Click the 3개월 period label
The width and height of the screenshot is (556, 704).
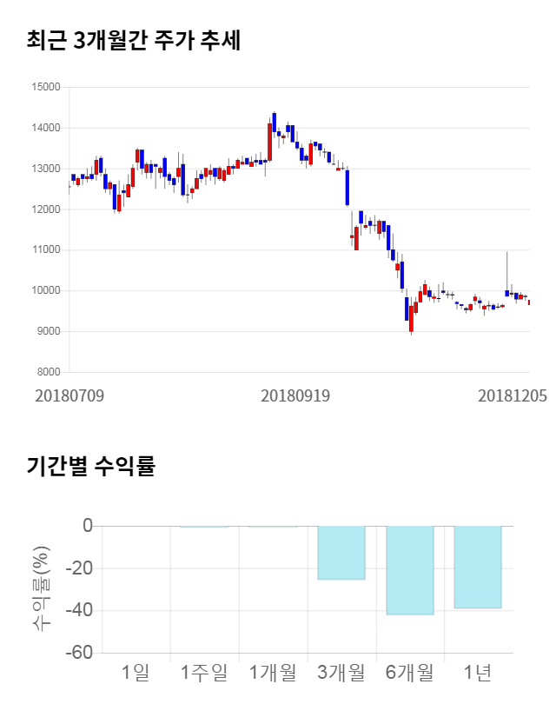[x=341, y=672]
